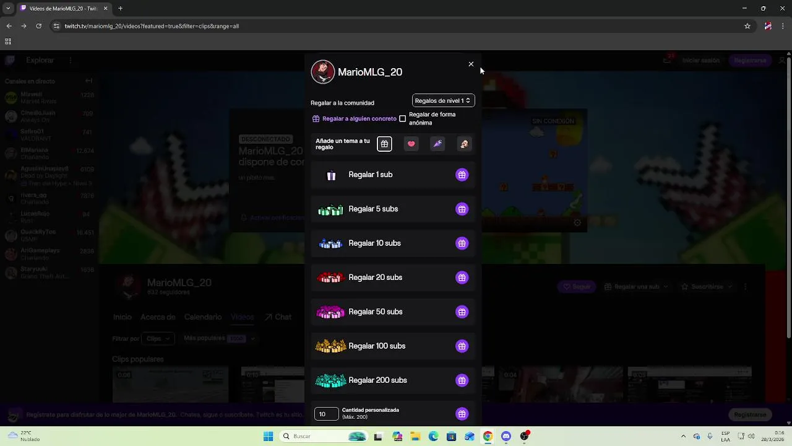792x446 pixels.
Task: Show hidden system tray icons
Action: pyautogui.click(x=683, y=436)
